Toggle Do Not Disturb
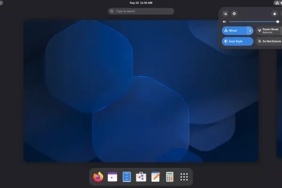Image resolution: width=282 pixels, height=188 pixels. click(x=269, y=41)
